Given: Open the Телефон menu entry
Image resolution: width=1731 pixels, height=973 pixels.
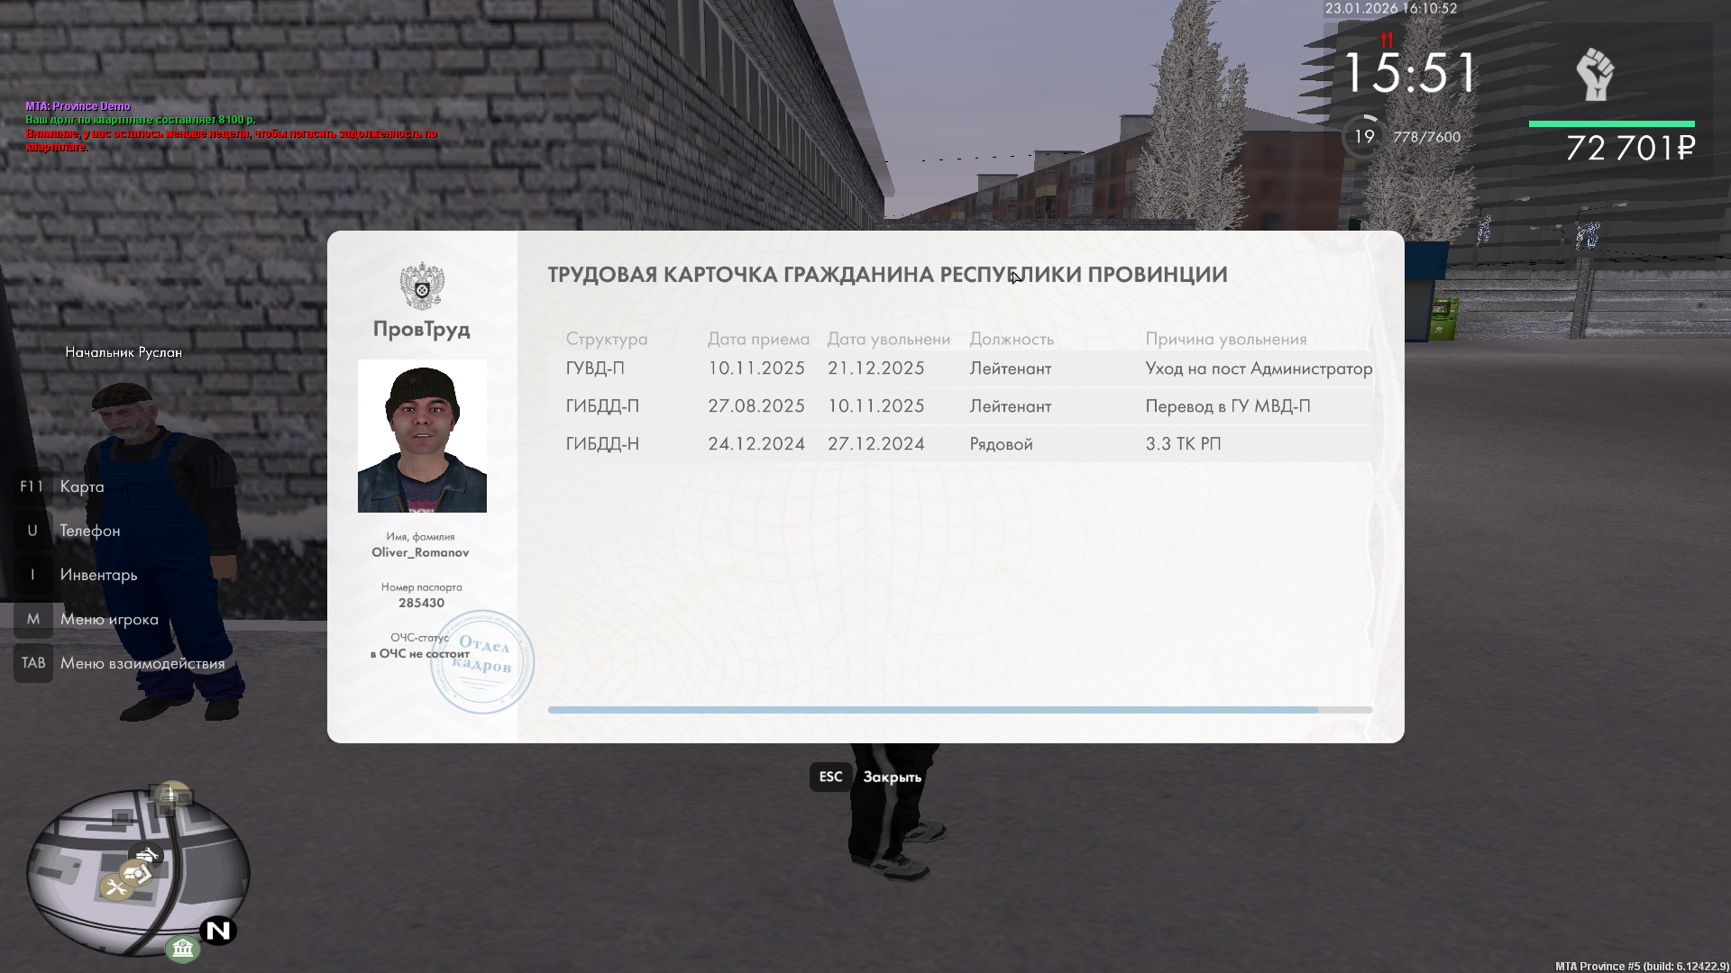Looking at the screenshot, I should tap(89, 531).
